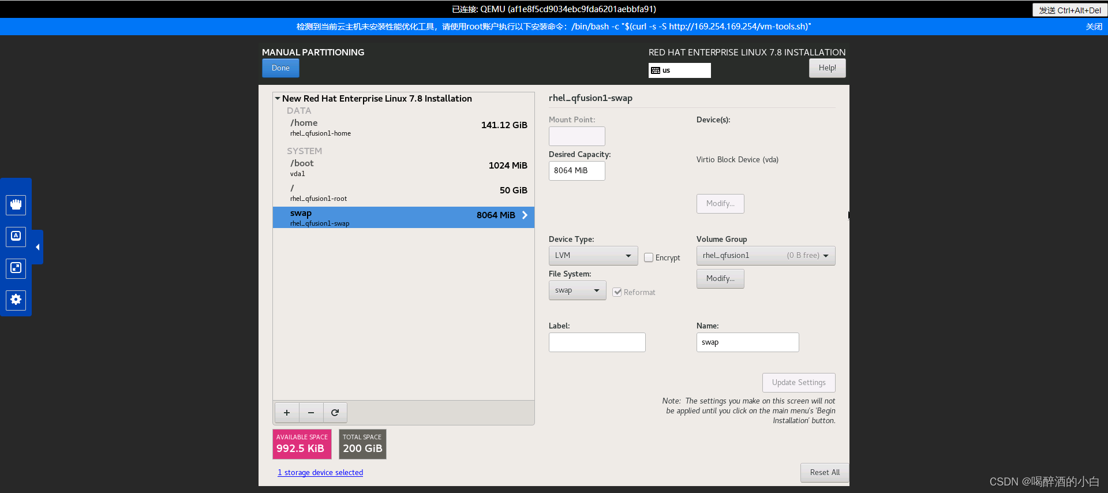Click 'Virtio Block Device (vda)' text
The height and width of the screenshot is (493, 1108).
tap(737, 160)
